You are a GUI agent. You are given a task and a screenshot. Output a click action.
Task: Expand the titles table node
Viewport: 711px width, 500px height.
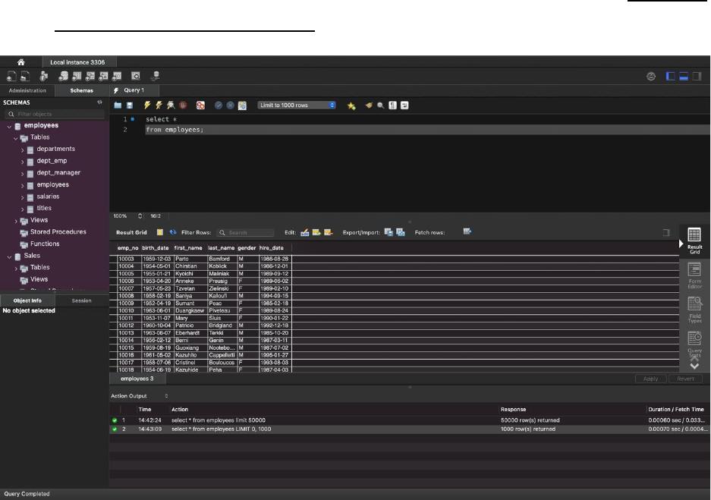click(x=22, y=209)
